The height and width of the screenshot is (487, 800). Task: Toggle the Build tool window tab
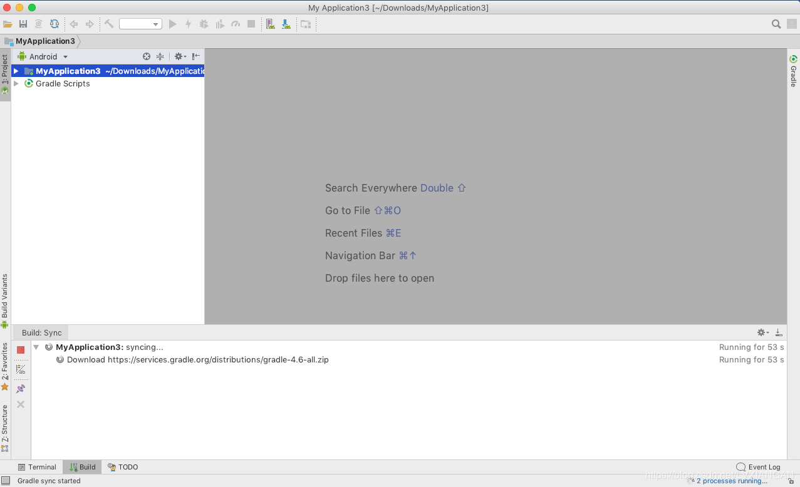pyautogui.click(x=82, y=467)
